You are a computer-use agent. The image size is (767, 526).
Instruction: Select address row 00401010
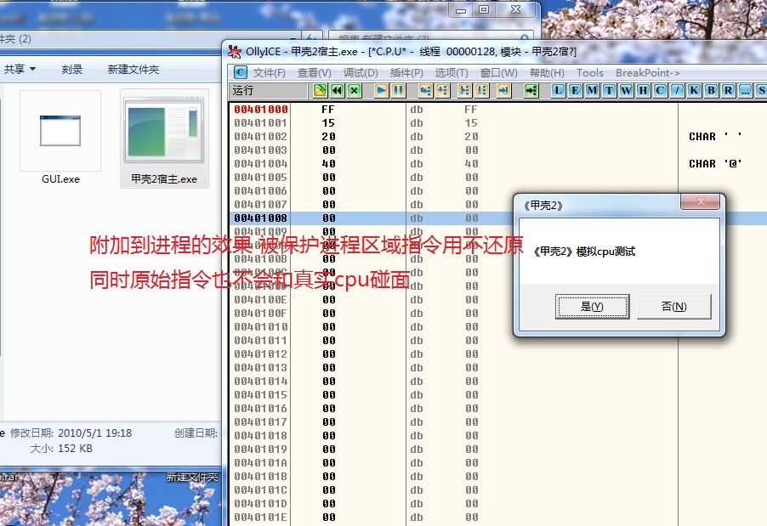(x=261, y=326)
